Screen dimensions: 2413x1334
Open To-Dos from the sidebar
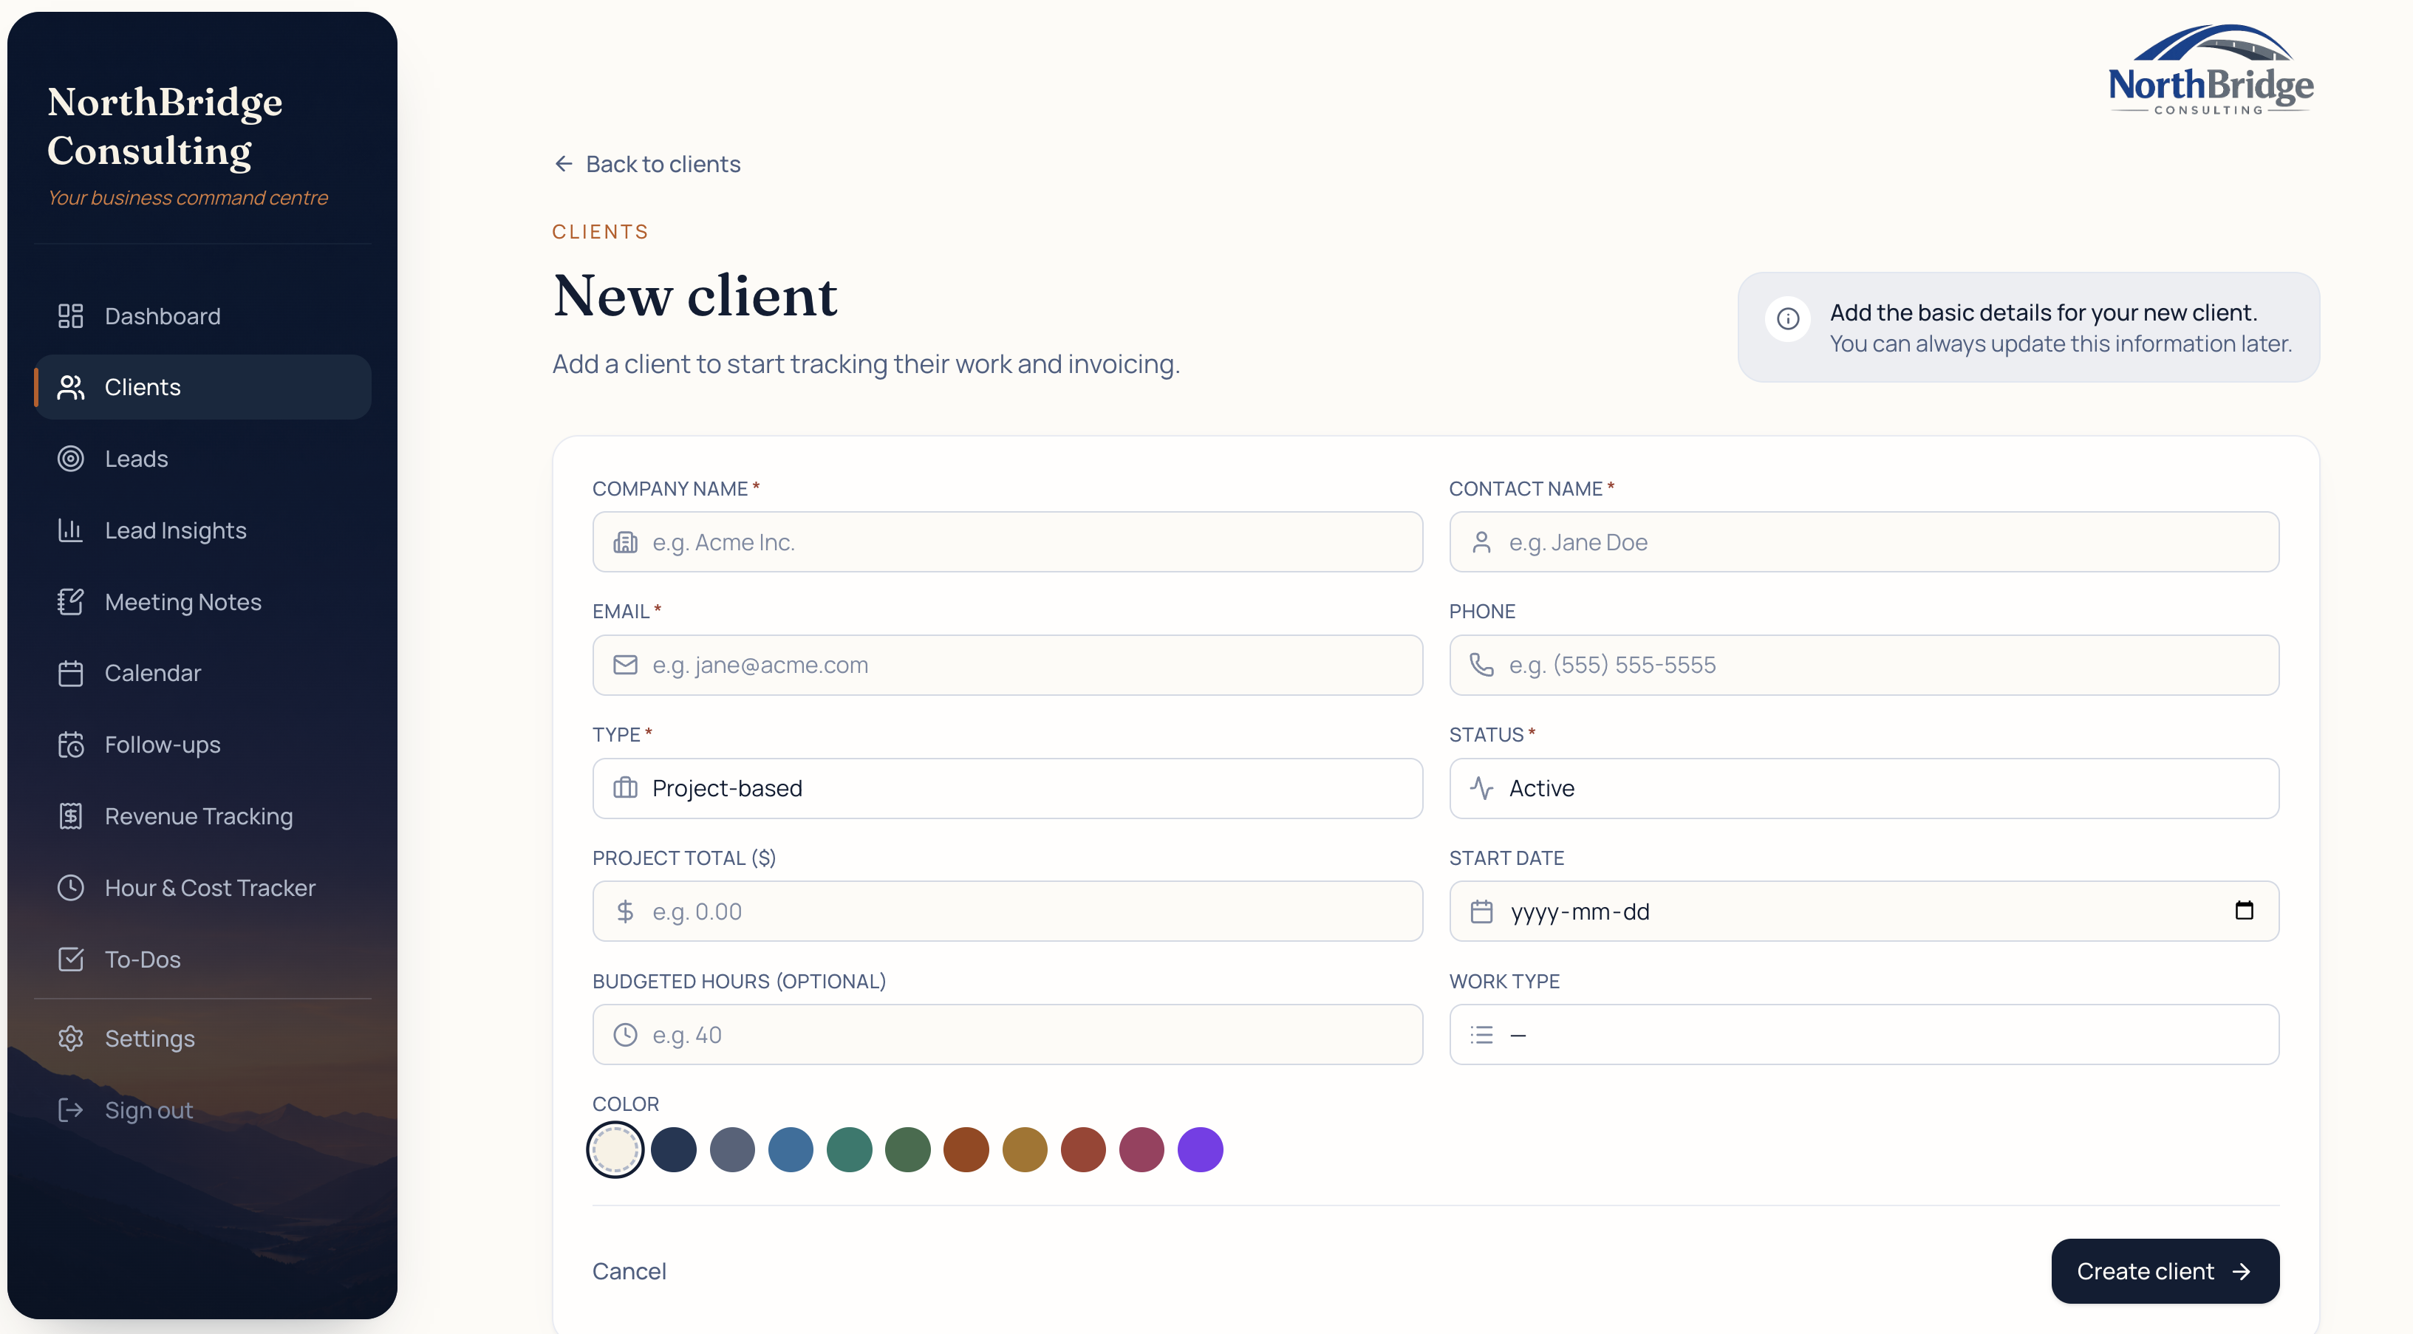click(x=202, y=960)
